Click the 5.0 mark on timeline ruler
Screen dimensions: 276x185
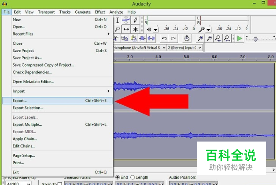tap(186, 57)
